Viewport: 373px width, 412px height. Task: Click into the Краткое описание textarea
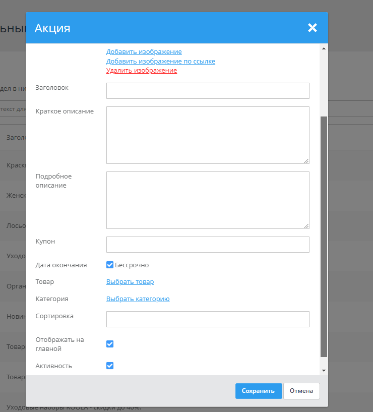coord(207,135)
